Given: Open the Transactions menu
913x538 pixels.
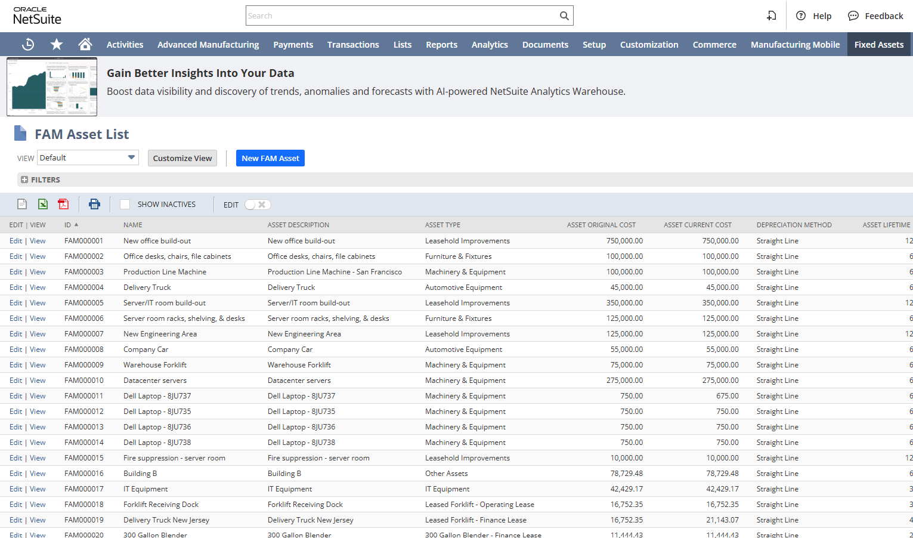Looking at the screenshot, I should pos(353,44).
